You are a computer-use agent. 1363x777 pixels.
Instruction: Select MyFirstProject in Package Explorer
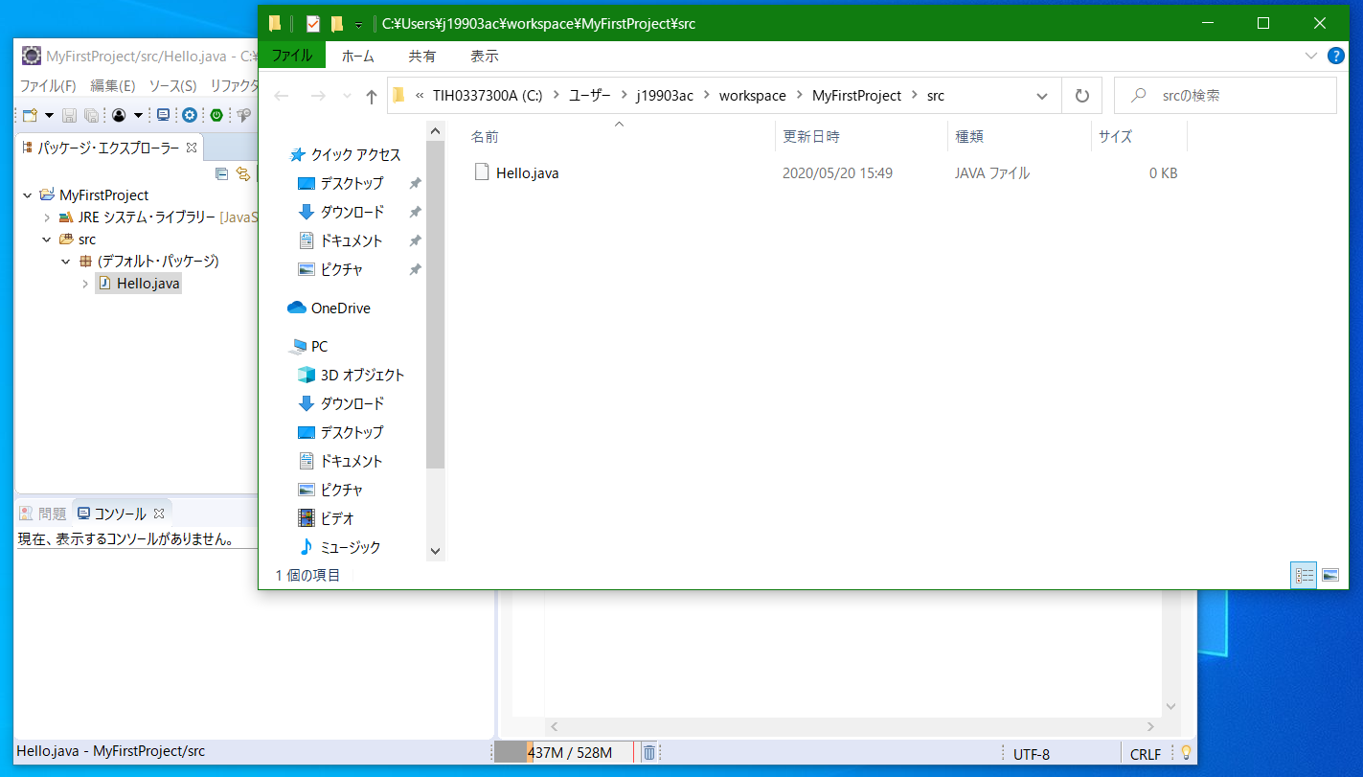click(103, 195)
